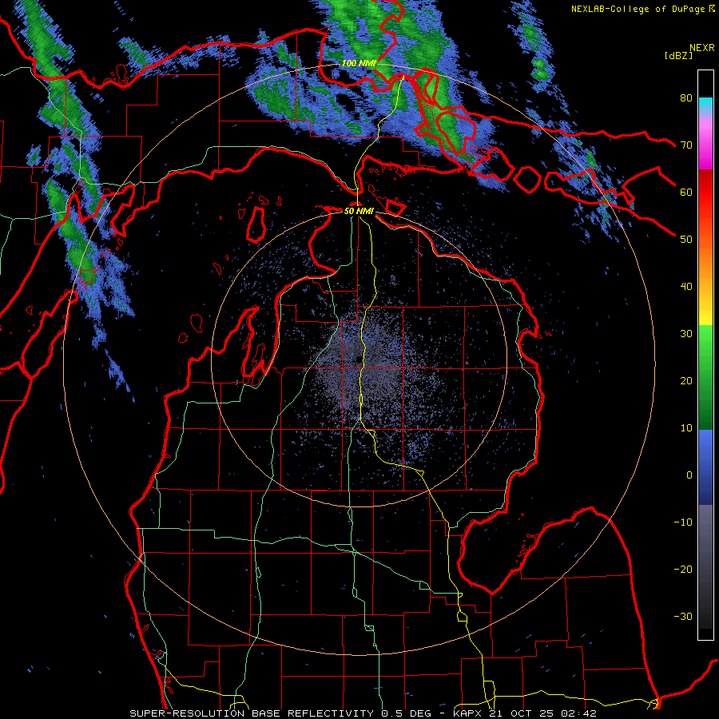Viewport: 719px width, 719px height.
Task: Click the 100 NMI range ring label
Action: pyautogui.click(x=359, y=63)
